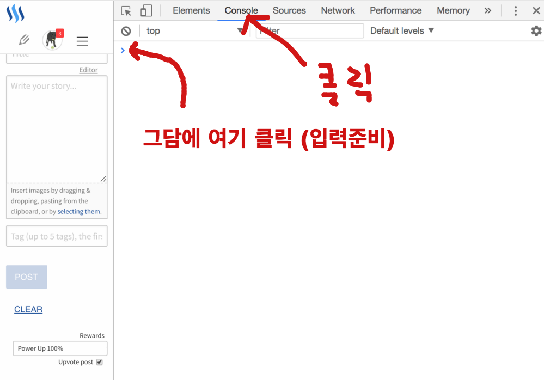This screenshot has height=380, width=544.
Task: Open the top JavaScript context dropdown
Action: [x=193, y=31]
